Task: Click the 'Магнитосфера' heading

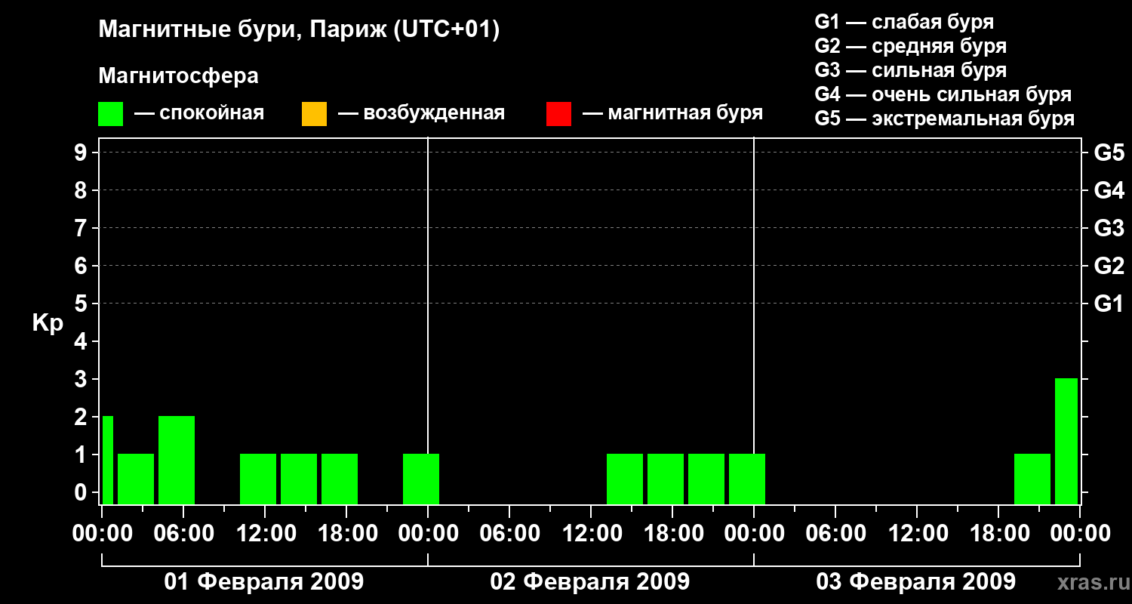Action: click(x=178, y=76)
